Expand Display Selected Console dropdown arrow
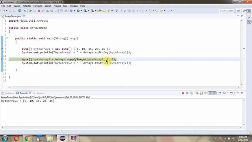The image size is (252, 142). [228, 93]
